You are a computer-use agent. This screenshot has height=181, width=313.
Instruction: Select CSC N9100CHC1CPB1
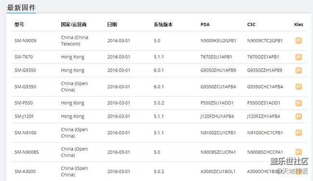tap(265, 133)
